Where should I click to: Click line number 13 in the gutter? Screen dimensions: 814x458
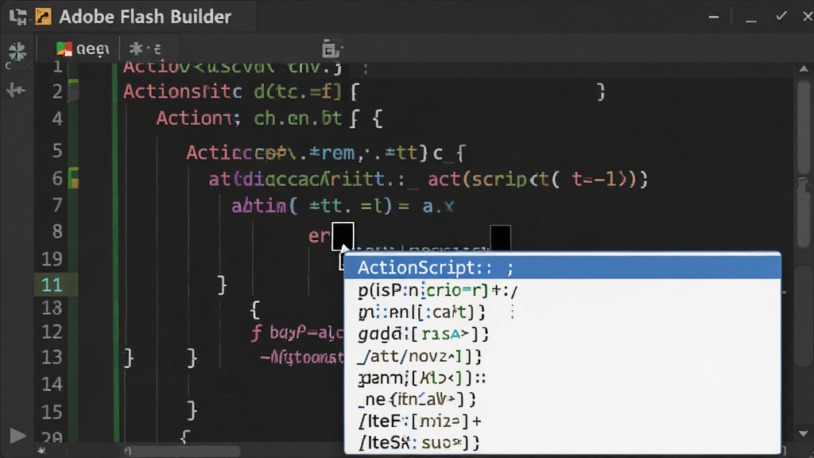52,357
